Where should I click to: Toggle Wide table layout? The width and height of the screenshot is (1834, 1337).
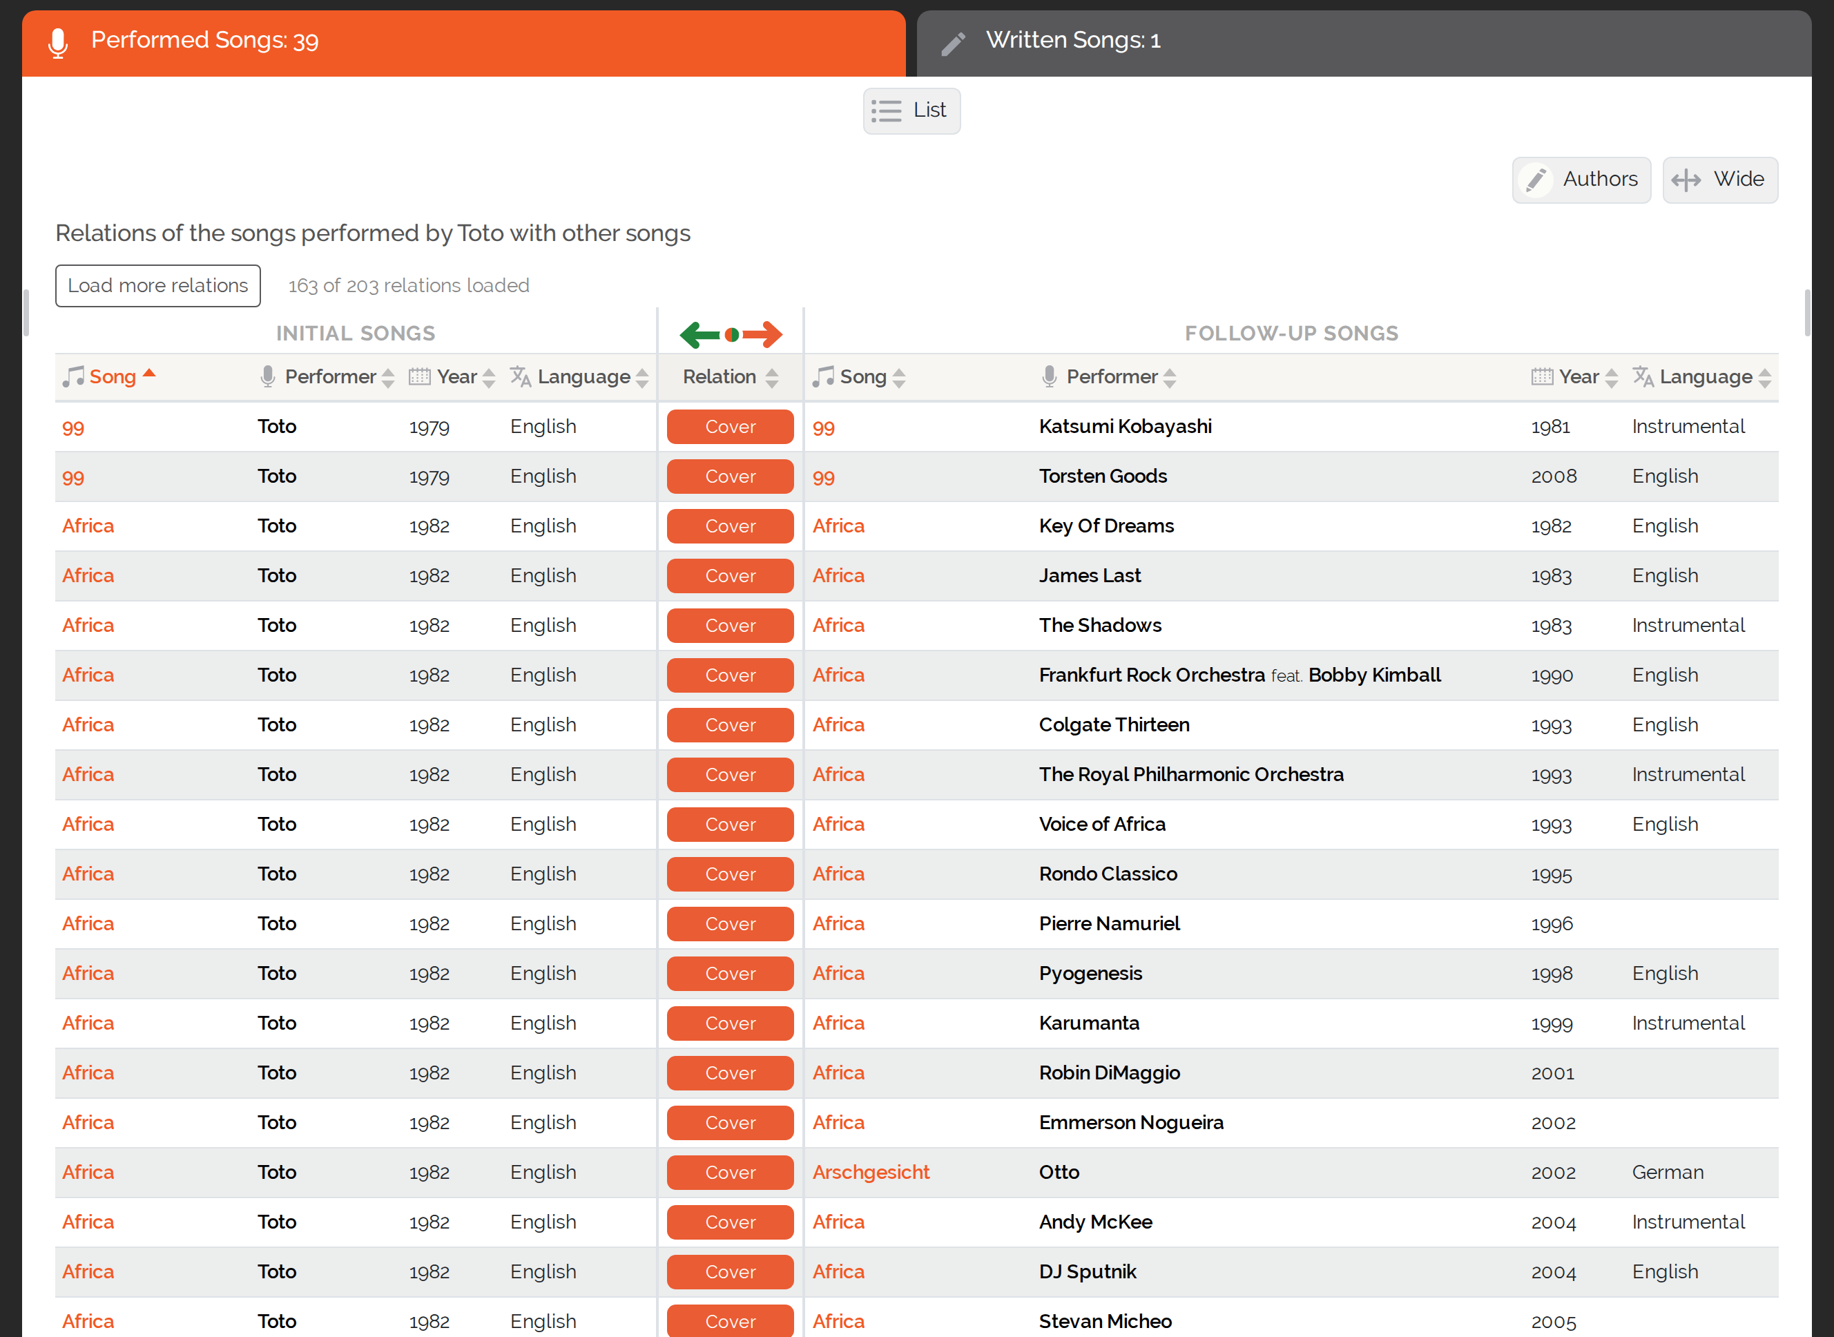click(1720, 180)
